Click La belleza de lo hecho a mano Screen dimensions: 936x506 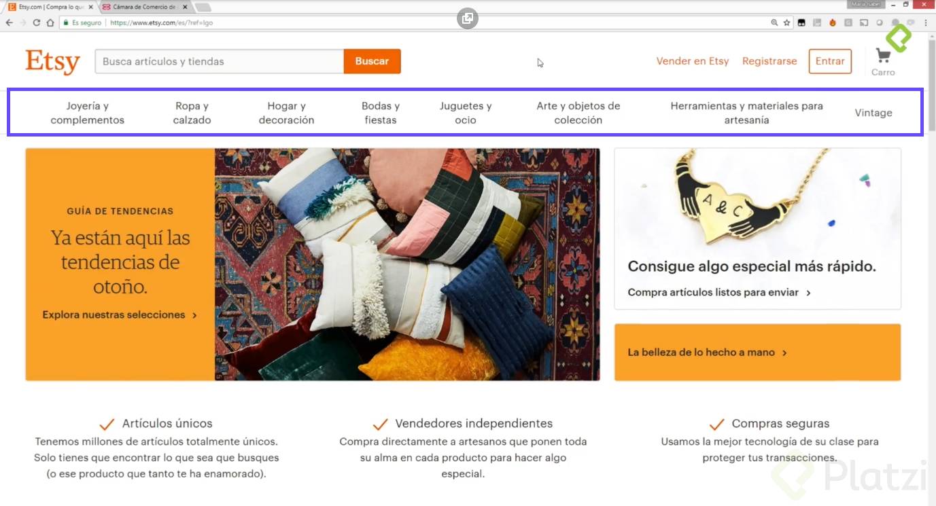[707, 353]
